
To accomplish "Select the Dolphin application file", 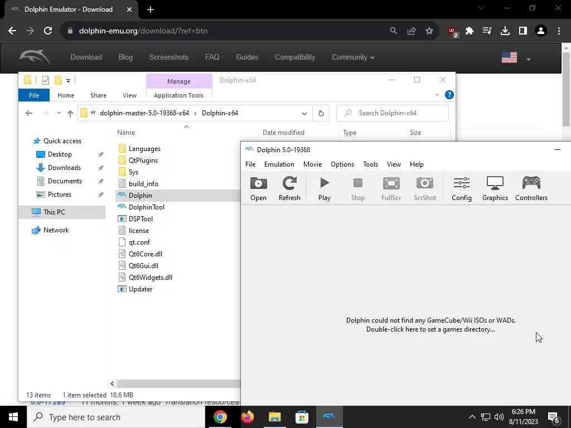I will (x=140, y=196).
